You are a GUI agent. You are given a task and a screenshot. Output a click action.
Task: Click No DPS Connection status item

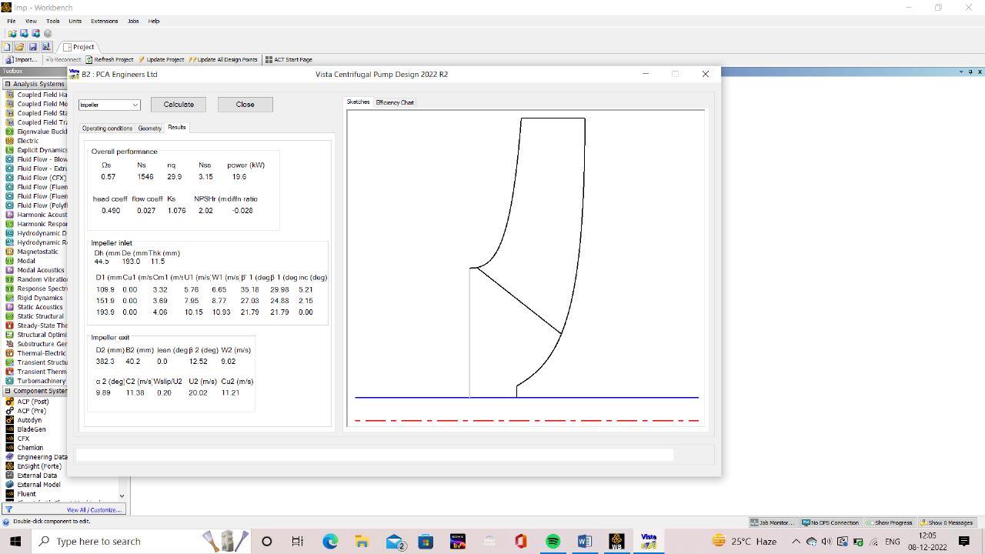(x=830, y=522)
